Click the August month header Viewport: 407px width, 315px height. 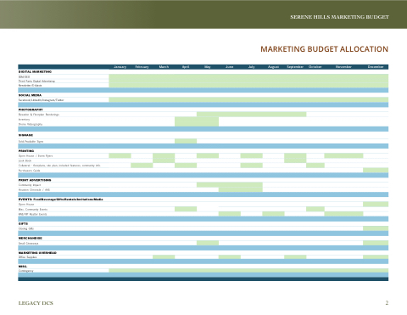click(273, 67)
